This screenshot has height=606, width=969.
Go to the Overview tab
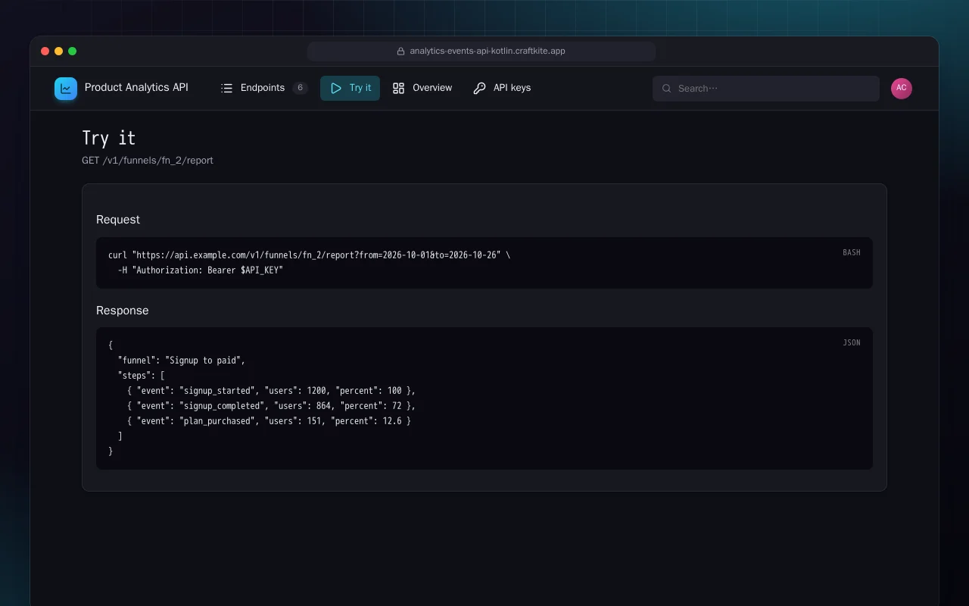coord(422,88)
